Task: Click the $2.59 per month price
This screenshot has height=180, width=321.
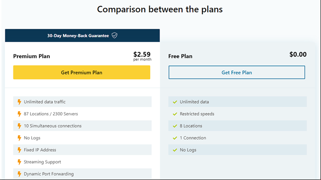Action: coord(142,56)
